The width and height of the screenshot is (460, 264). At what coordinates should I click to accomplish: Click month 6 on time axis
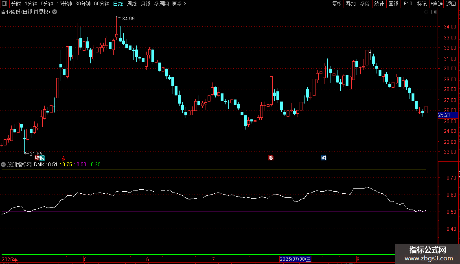tap(147, 259)
